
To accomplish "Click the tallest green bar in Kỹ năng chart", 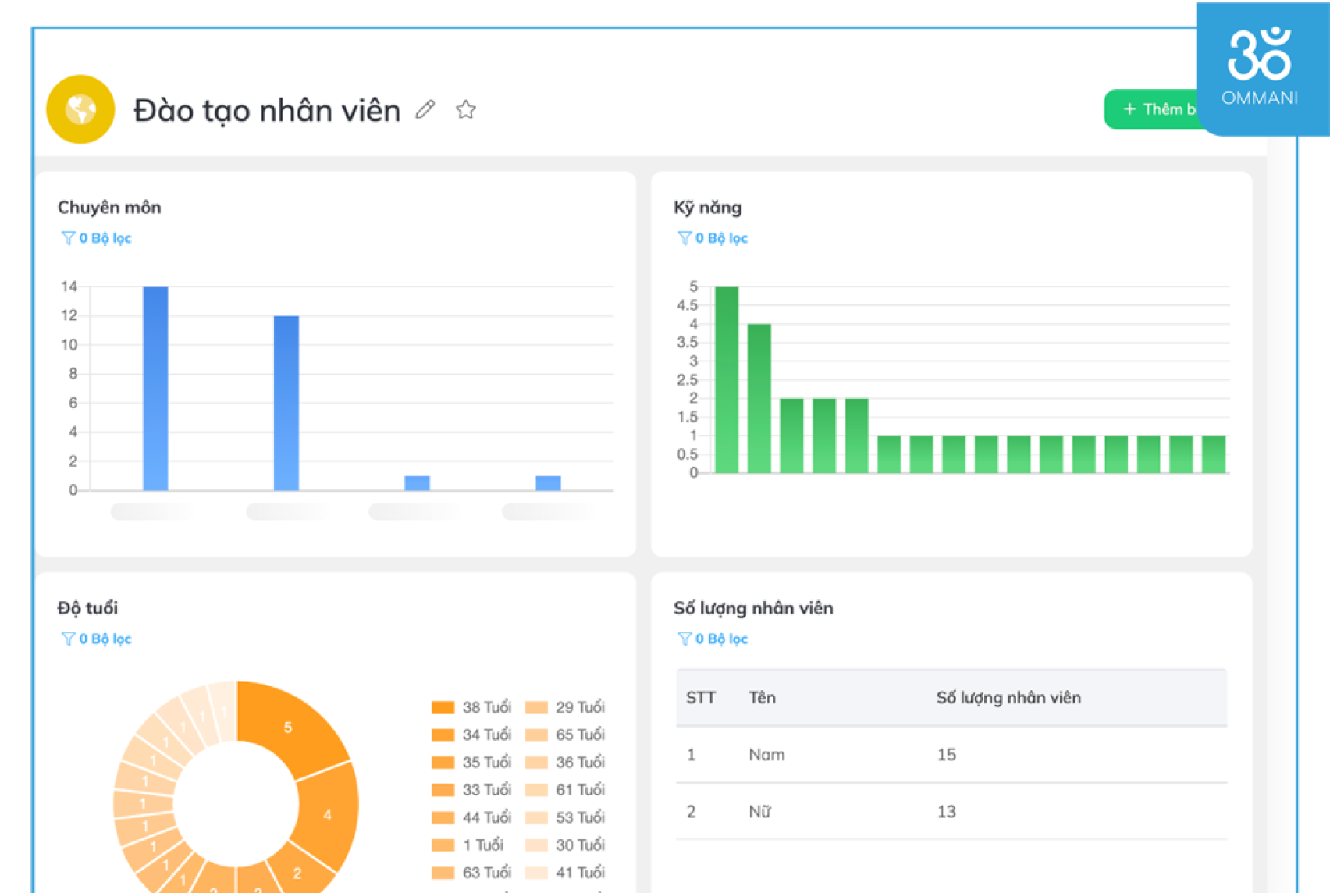I will click(727, 379).
